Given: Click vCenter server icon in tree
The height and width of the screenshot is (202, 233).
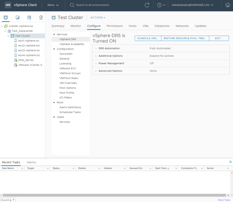Looking at the screenshot, I should [6, 26].
